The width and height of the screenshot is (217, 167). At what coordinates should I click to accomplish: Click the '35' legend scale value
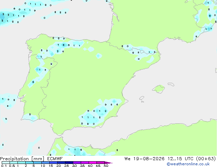pyautogui.click(x=82, y=166)
